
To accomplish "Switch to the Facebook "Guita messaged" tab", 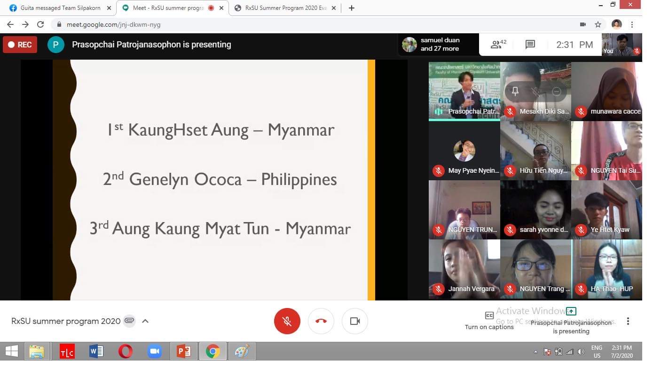I will click(x=60, y=8).
